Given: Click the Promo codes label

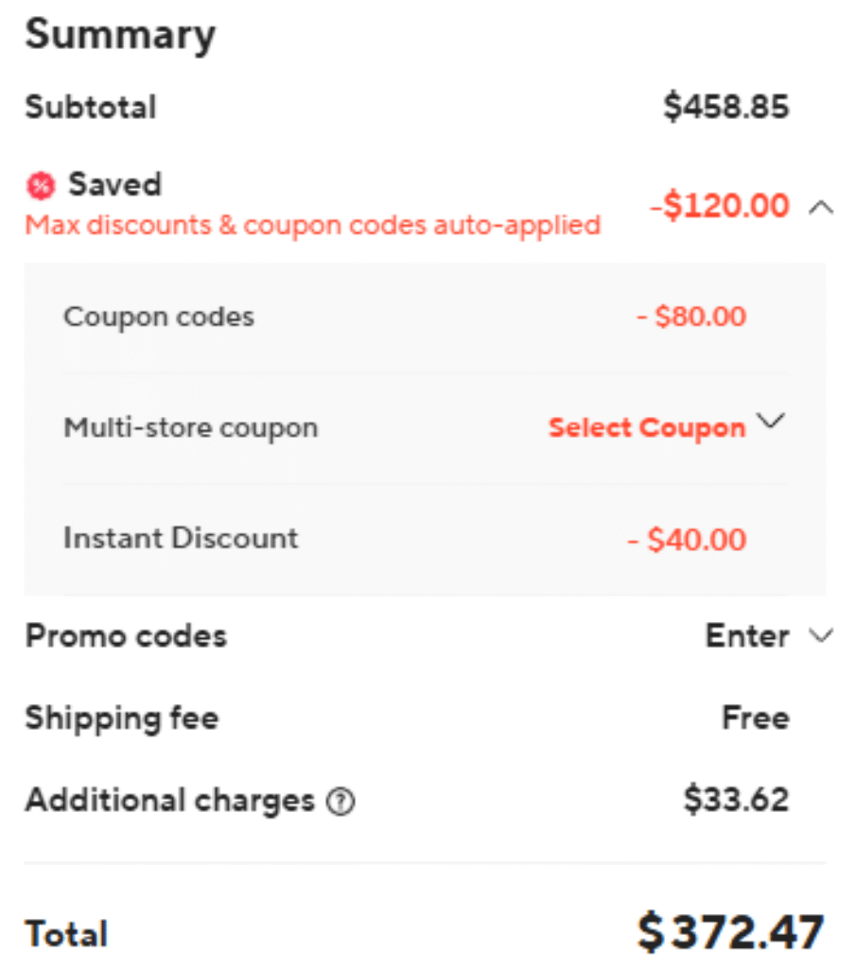Looking at the screenshot, I should [x=126, y=636].
